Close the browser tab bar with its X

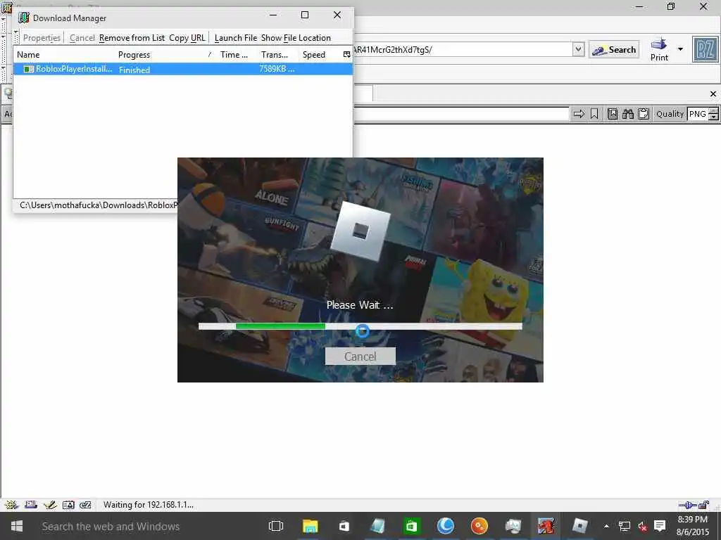713,94
